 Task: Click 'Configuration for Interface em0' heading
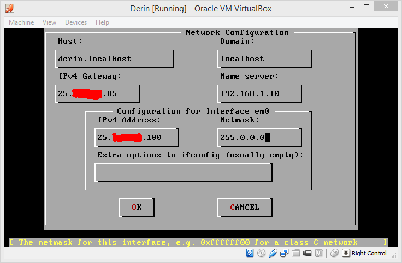click(x=193, y=111)
